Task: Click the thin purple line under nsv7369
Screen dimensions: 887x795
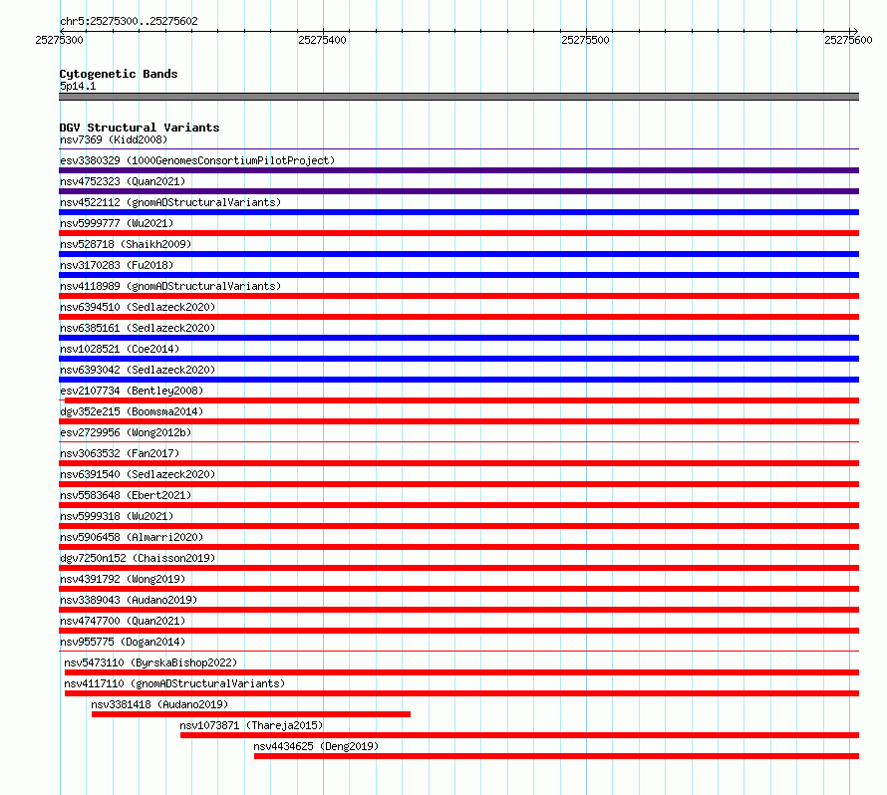Action: tap(458, 148)
